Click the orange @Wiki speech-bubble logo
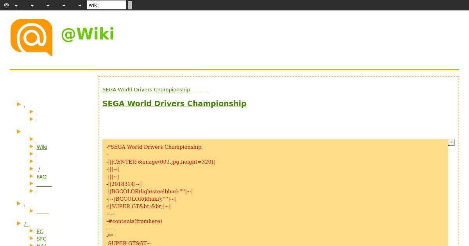Image resolution: width=469 pixels, height=246 pixels. pyautogui.click(x=31, y=37)
